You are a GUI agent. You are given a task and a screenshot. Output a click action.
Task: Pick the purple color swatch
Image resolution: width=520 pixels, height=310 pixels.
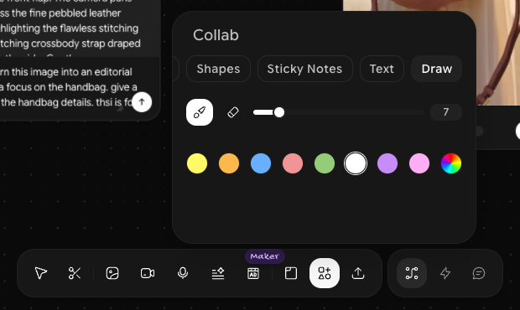pos(387,163)
